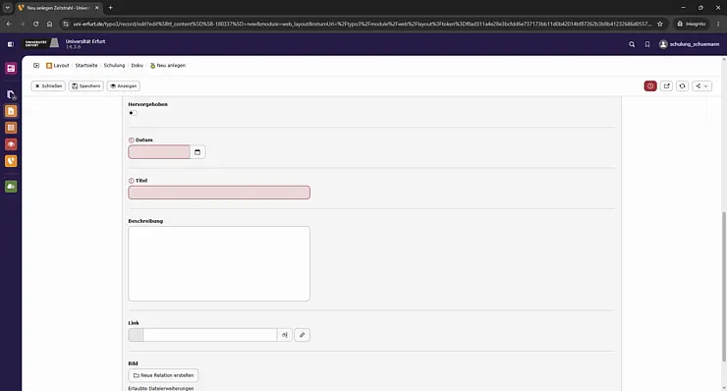
Task: Open the purple dashboard module in sidebar
Action: point(11,69)
